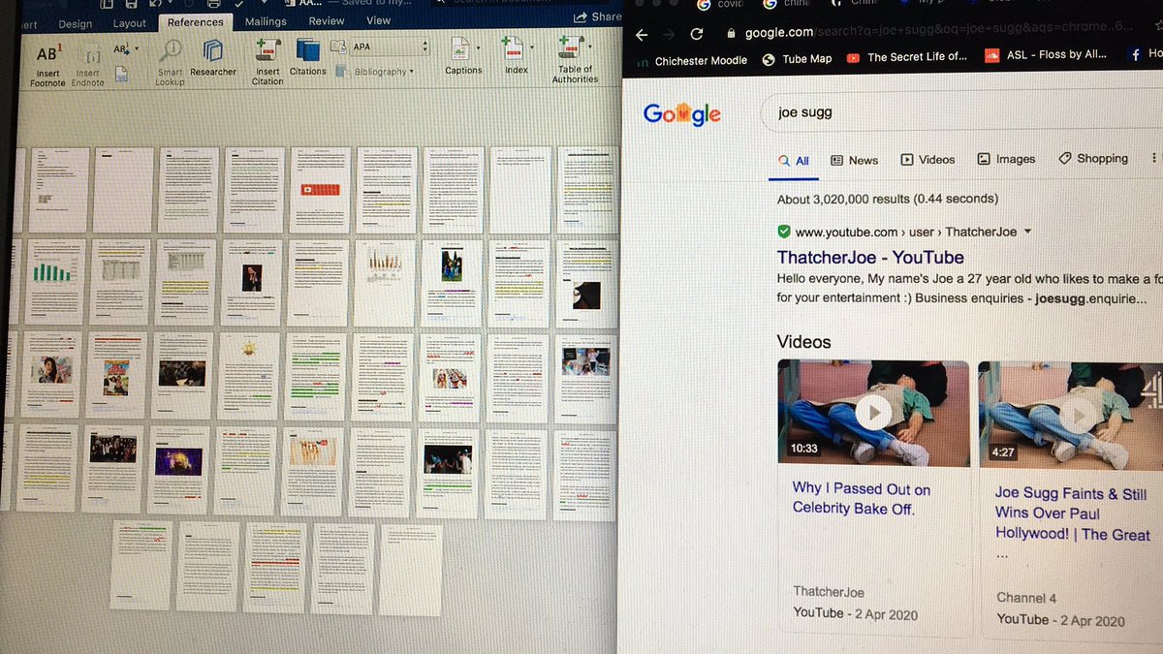The width and height of the screenshot is (1163, 654).
Task: Expand the Captions dropdown arrow
Action: pyautogui.click(x=478, y=46)
